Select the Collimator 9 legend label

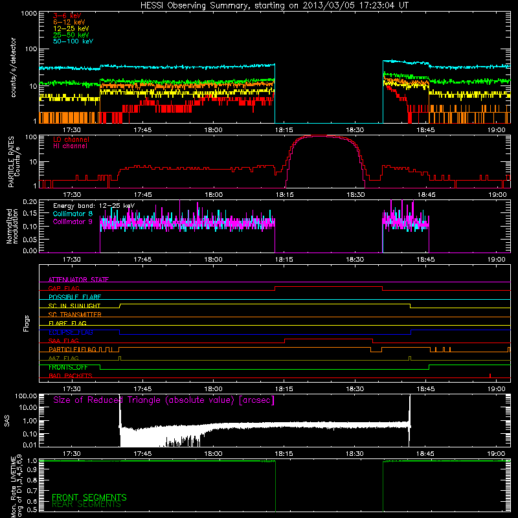pyautogui.click(x=73, y=221)
